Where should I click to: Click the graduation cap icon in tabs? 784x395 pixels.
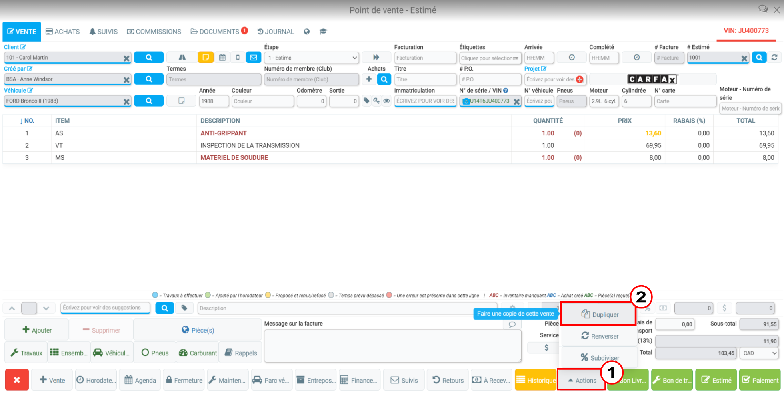pyautogui.click(x=323, y=32)
